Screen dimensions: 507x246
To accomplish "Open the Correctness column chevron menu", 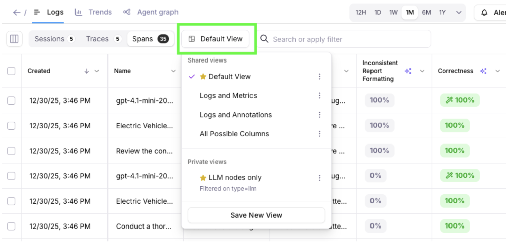I will [x=498, y=71].
